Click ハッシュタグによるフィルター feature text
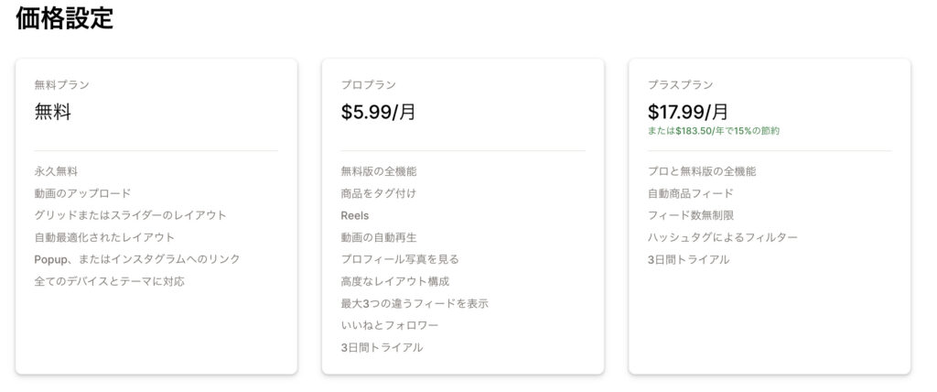The width and height of the screenshot is (937, 392). coord(723,237)
